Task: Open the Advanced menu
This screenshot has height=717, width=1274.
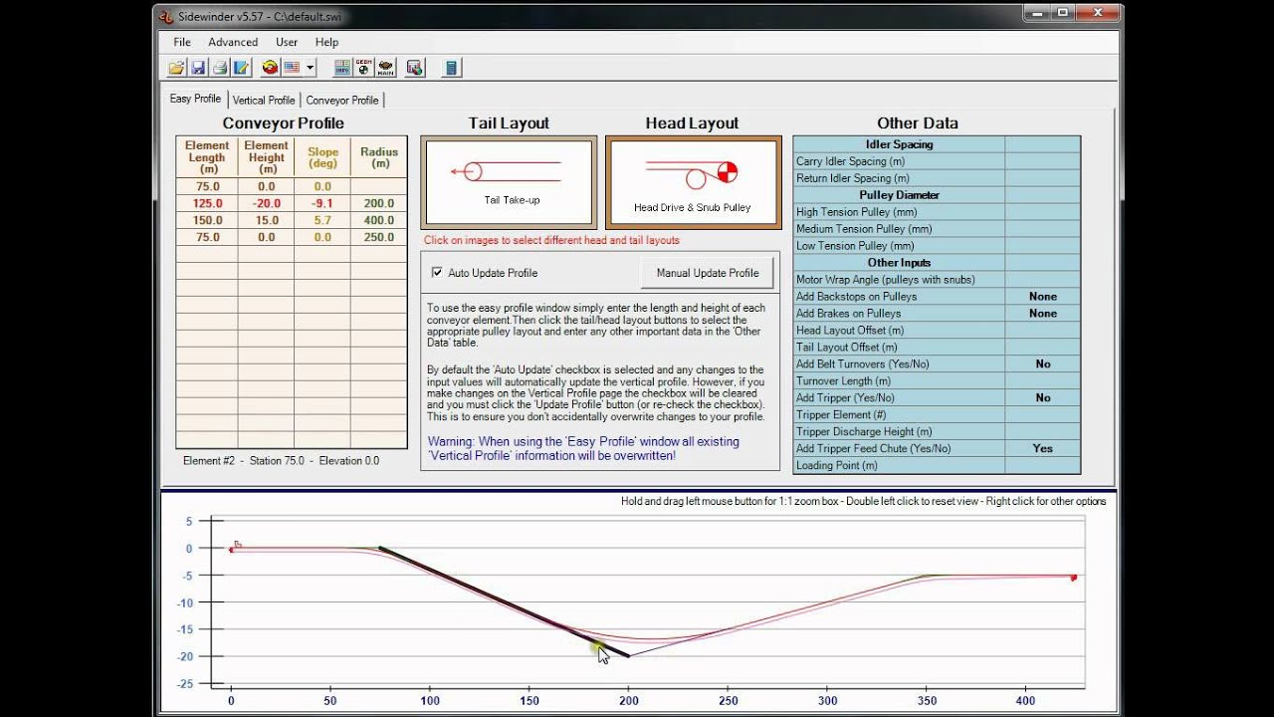Action: [233, 42]
